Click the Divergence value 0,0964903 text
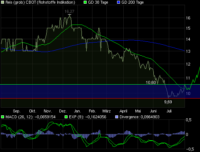 tap(150, 117)
